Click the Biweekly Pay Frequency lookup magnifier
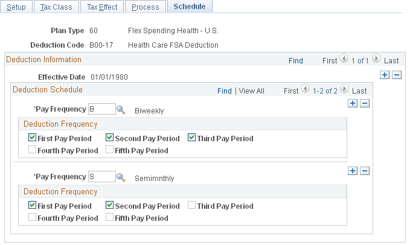Screen dimensions: 410x245 pyautogui.click(x=121, y=110)
